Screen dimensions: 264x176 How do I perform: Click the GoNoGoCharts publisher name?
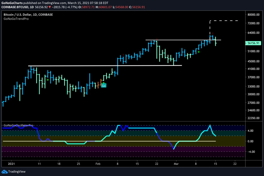coord(12,3)
